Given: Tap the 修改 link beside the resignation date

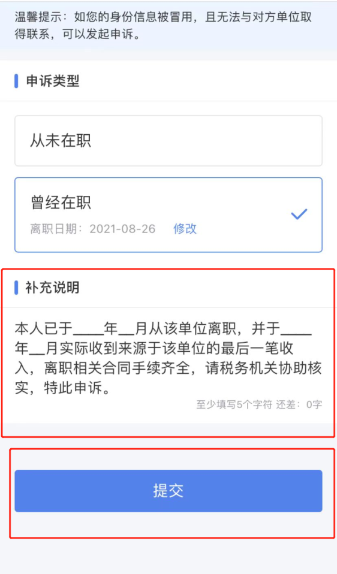Looking at the screenshot, I should click(x=185, y=229).
